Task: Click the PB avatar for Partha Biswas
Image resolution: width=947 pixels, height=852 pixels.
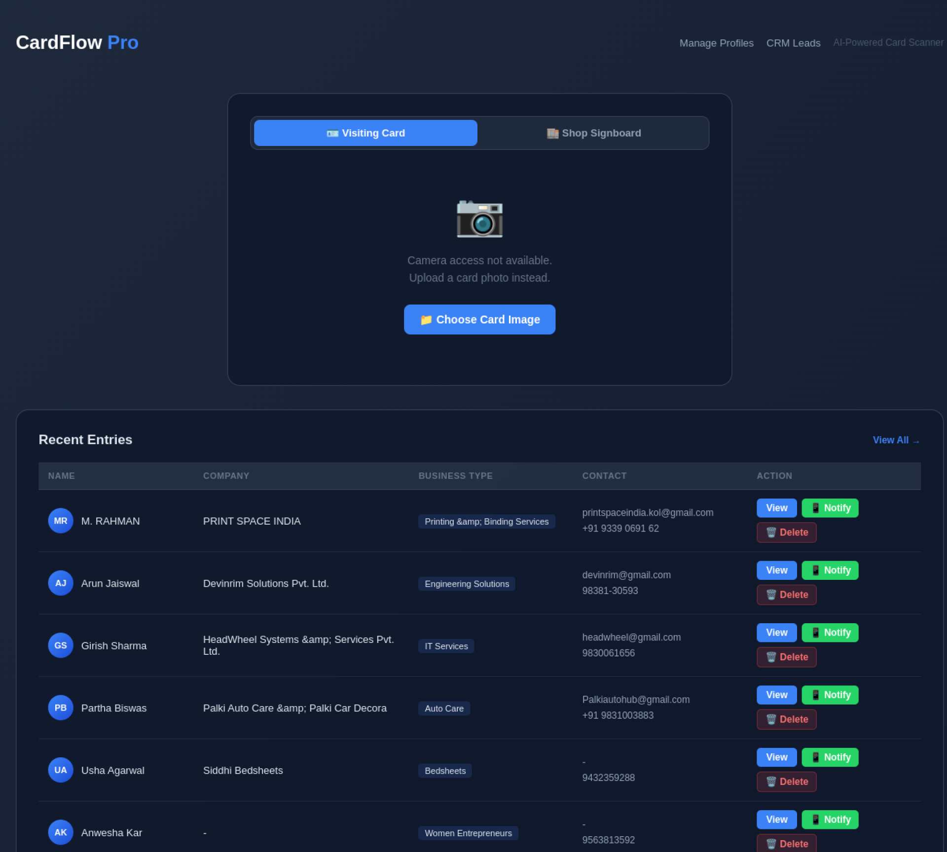Action: pyautogui.click(x=61, y=708)
